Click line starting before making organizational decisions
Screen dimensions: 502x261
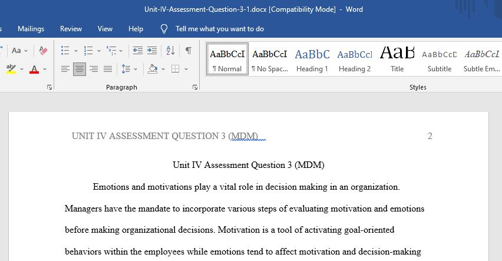coord(230,230)
